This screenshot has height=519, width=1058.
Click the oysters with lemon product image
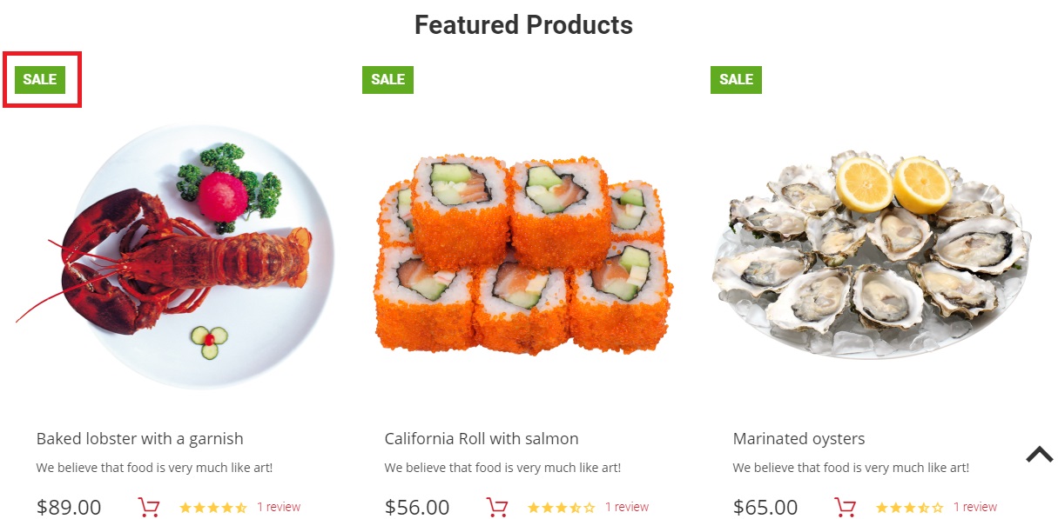(x=872, y=255)
